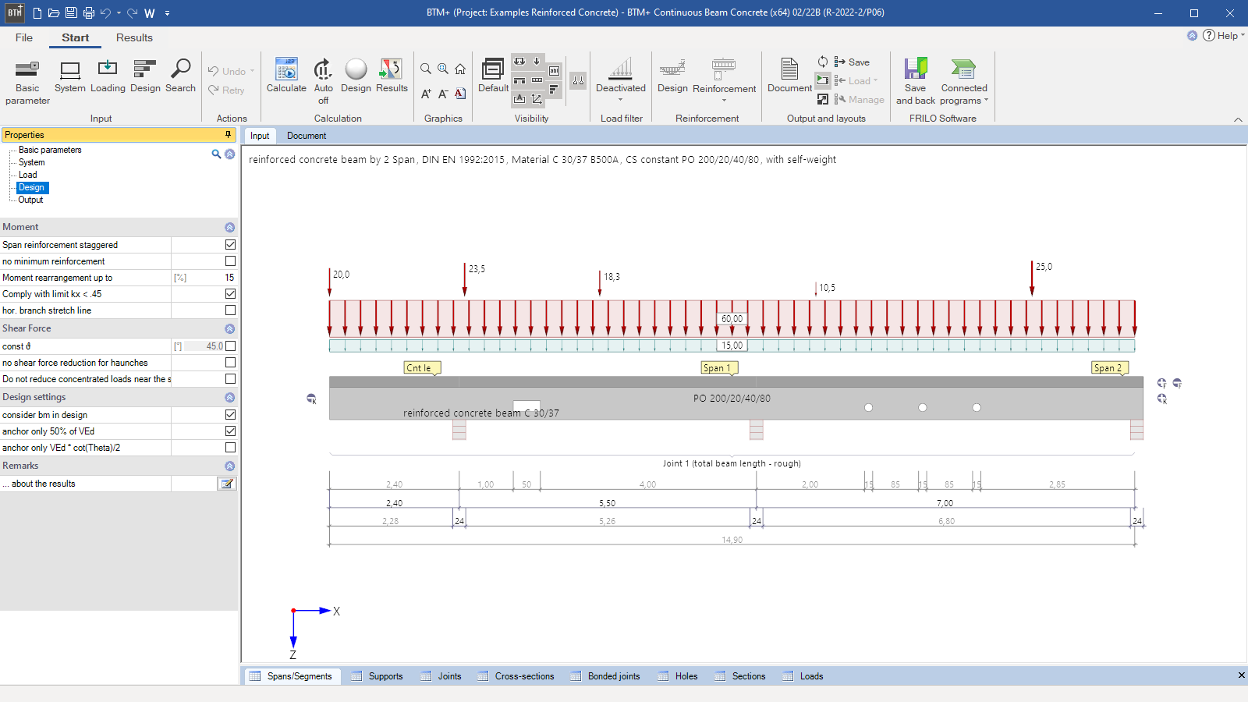Click the Reinforcement Design icon
The width and height of the screenshot is (1248, 702).
(672, 76)
